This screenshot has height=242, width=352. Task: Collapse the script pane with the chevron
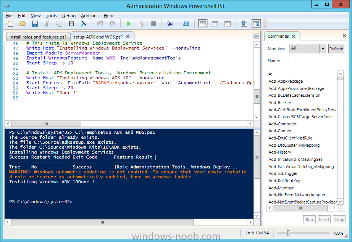256,36
